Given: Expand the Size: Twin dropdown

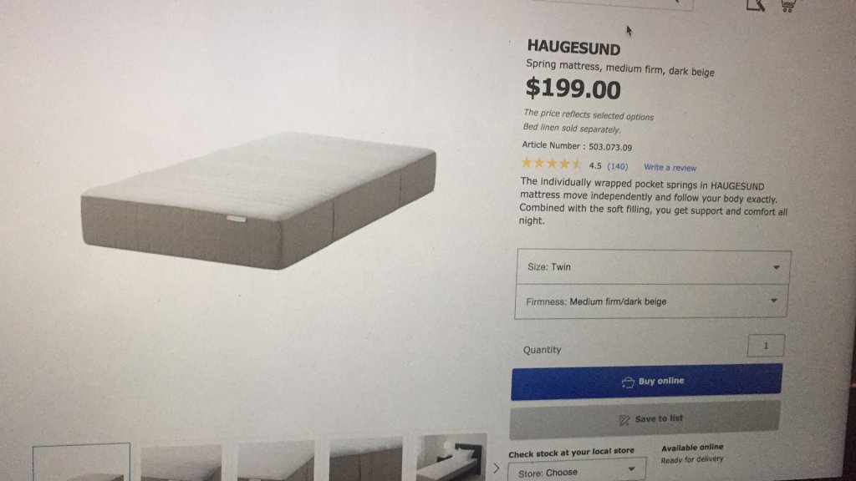Looking at the screenshot, I should pyautogui.click(x=653, y=267).
